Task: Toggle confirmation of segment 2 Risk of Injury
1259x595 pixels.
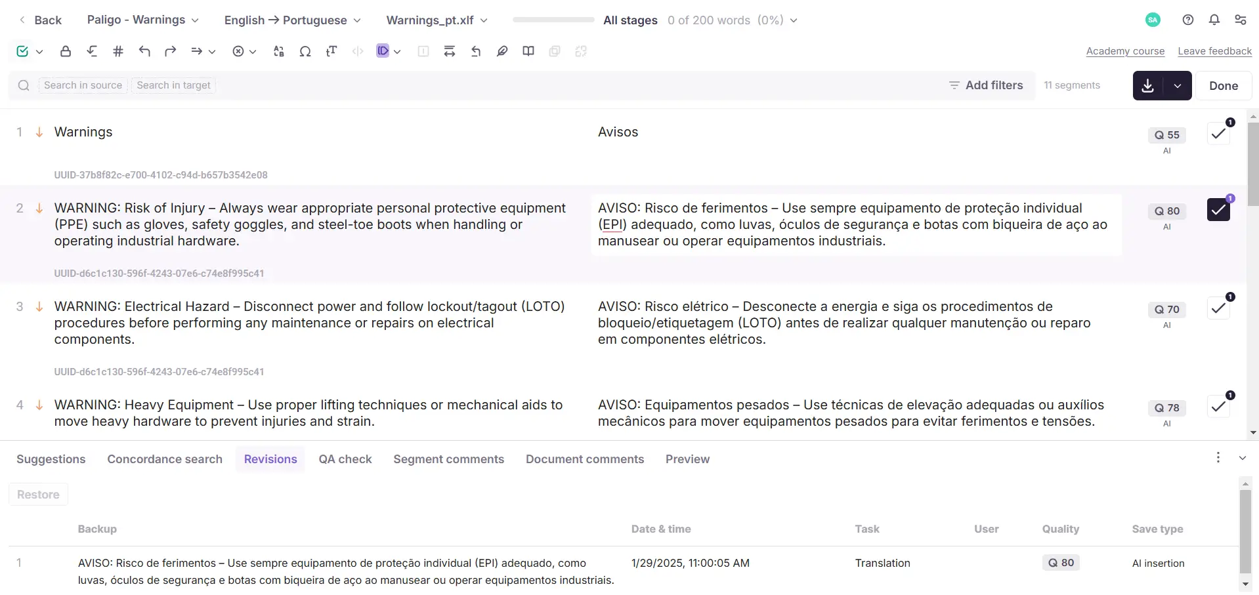Action: point(1219,209)
